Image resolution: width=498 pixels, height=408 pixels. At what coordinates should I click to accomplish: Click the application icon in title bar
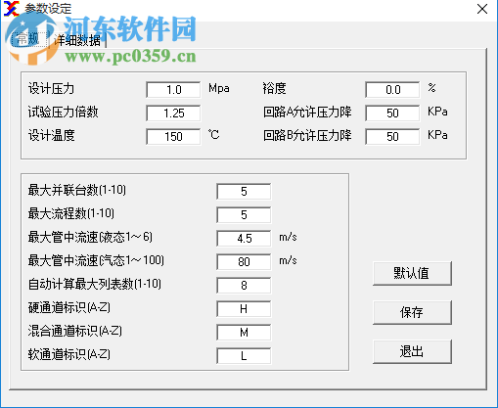(x=12, y=9)
